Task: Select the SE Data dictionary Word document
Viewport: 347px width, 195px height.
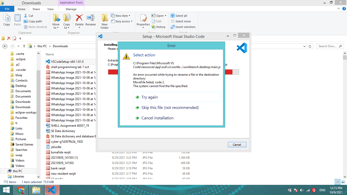Action: (63, 131)
